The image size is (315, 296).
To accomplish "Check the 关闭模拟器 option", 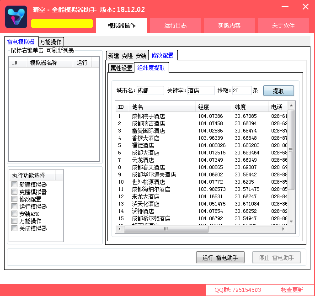I will tap(15, 228).
